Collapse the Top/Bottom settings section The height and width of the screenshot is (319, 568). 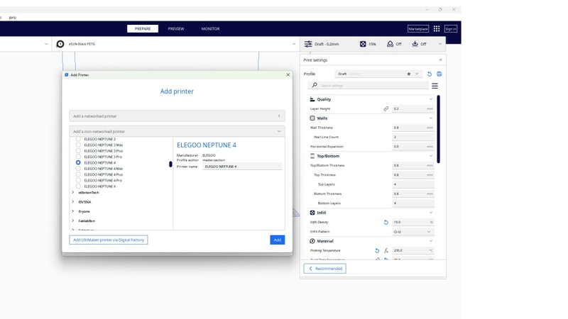tap(431, 156)
